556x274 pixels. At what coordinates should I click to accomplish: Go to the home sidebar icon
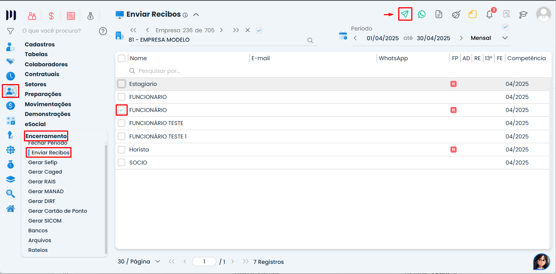pyautogui.click(x=11, y=208)
